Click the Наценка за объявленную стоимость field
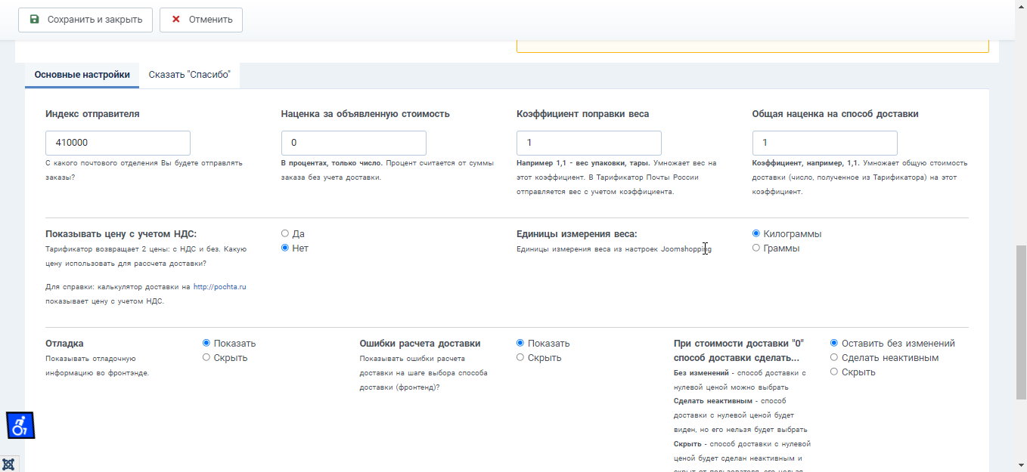This screenshot has height=472, width=1027. tap(354, 143)
